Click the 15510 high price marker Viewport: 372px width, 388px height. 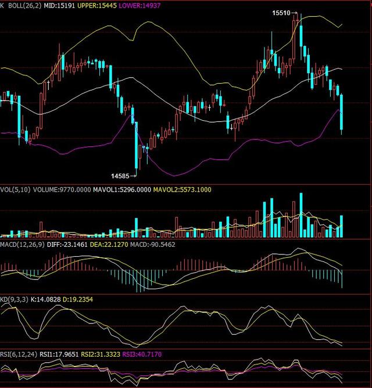pyautogui.click(x=282, y=12)
